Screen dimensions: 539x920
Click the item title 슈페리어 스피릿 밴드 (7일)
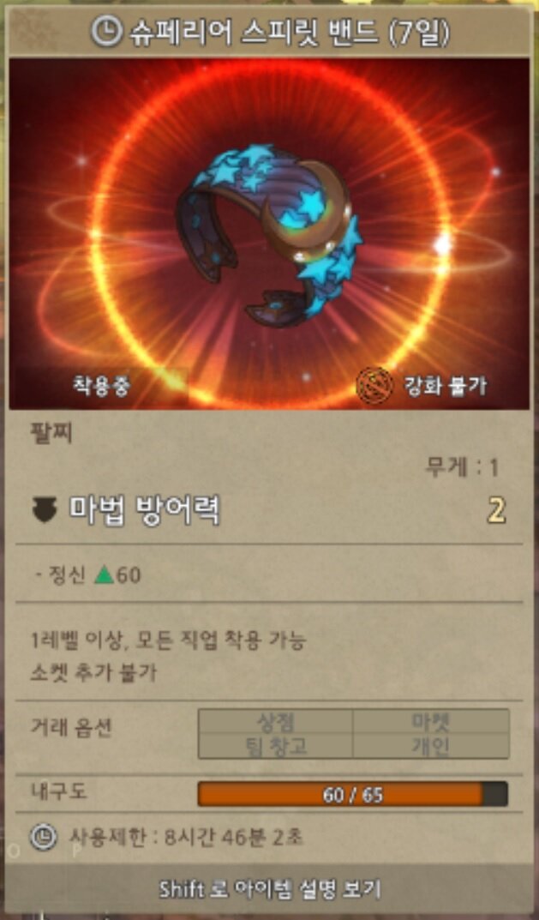(289, 32)
